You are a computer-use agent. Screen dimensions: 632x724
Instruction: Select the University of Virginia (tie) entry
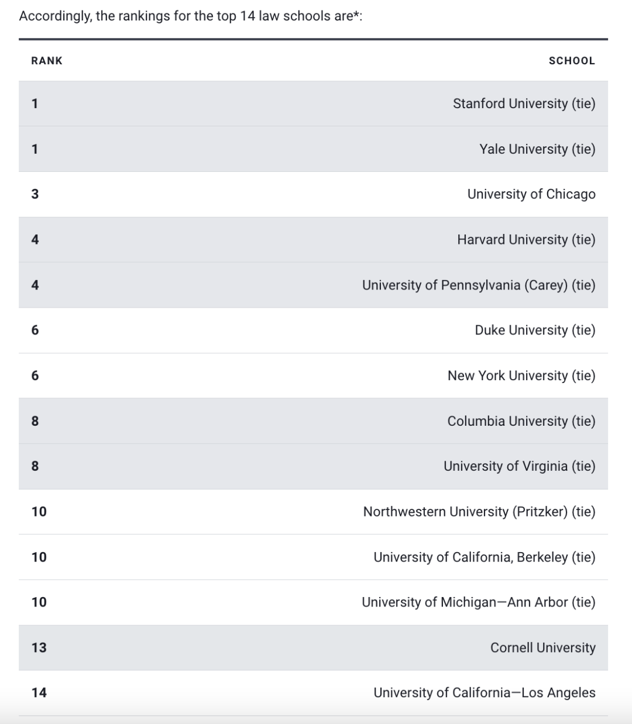pos(519,466)
